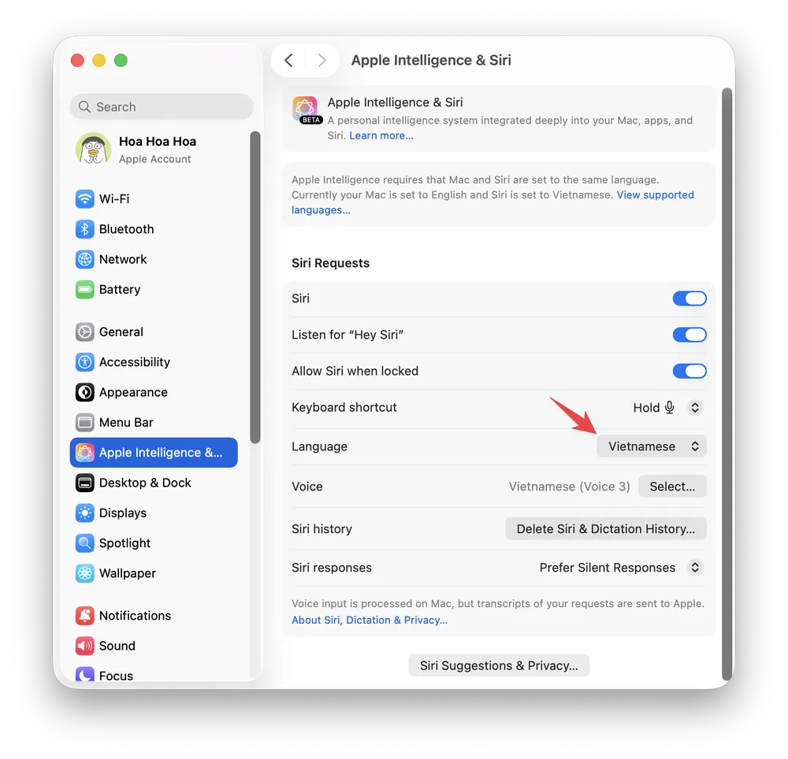This screenshot has height=759, width=788.
Task: Open View supported languages link
Action: 655,194
